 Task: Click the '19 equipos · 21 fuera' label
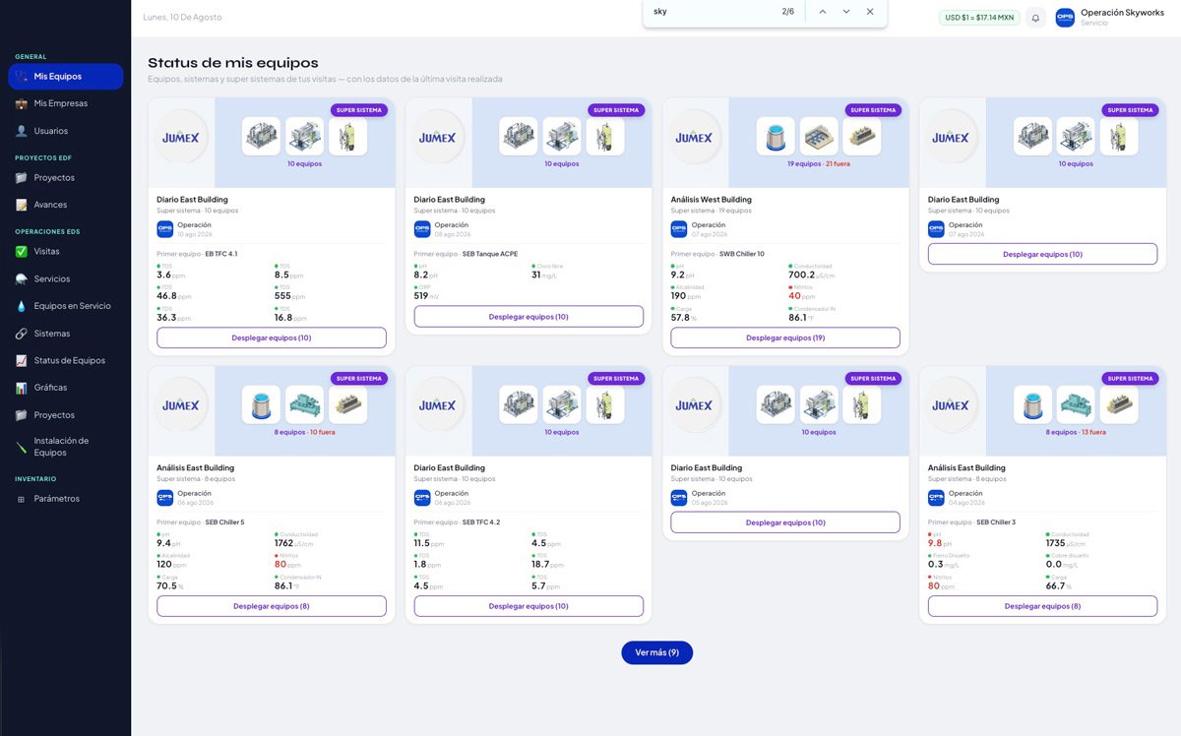tap(818, 163)
